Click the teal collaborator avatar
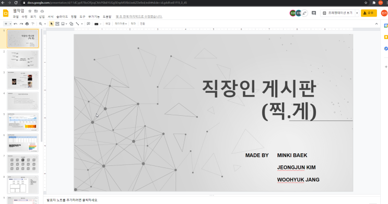 (298, 13)
